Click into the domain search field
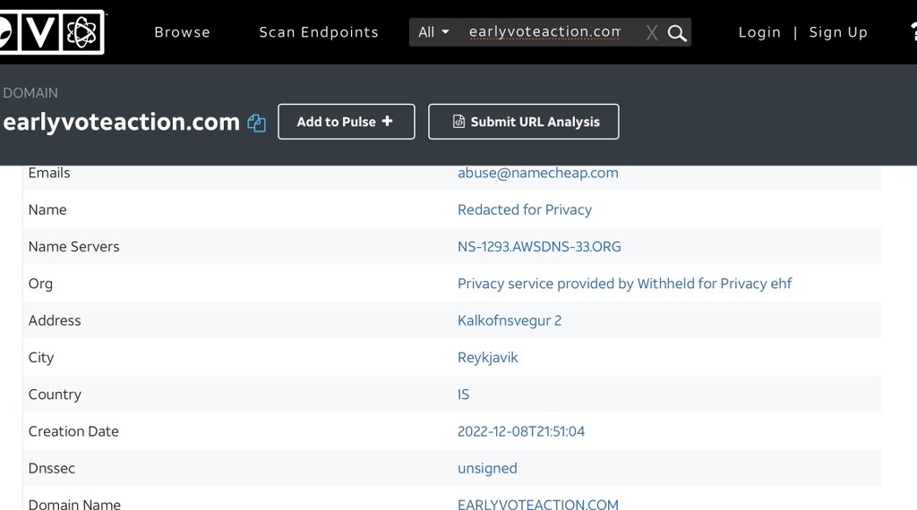This screenshot has width=917, height=510. point(544,32)
